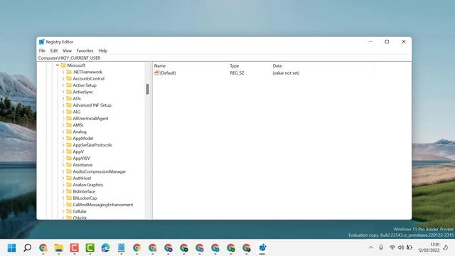The image size is (455, 256).
Task: Click the ADs folder icon
Action: click(x=69, y=98)
